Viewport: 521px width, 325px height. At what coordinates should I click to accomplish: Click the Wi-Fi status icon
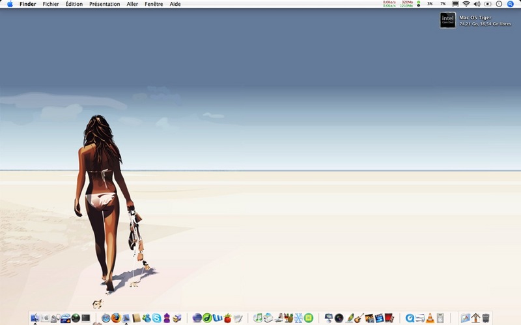click(466, 4)
